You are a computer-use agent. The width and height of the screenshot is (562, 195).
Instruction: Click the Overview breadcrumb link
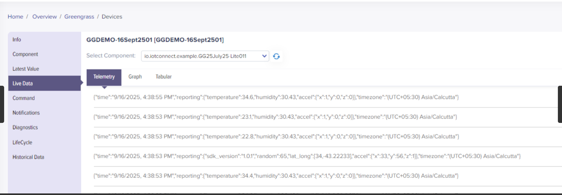tap(45, 17)
